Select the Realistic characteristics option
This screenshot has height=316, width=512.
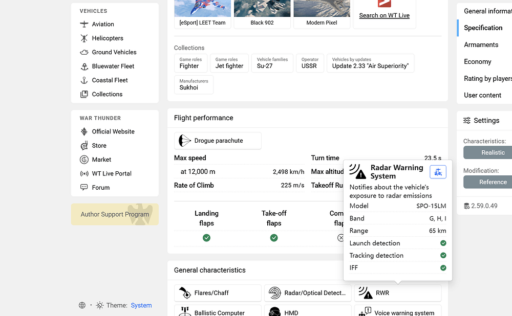(488, 152)
